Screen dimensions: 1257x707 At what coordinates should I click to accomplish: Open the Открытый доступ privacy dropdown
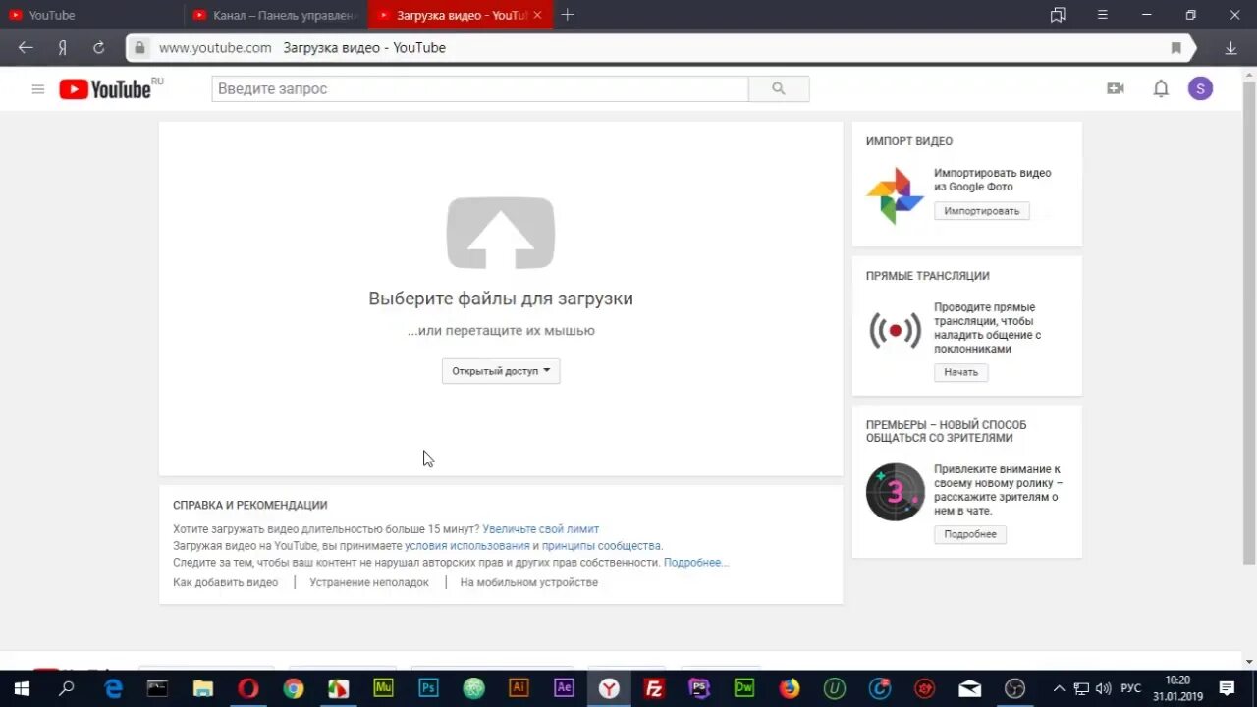tap(501, 371)
